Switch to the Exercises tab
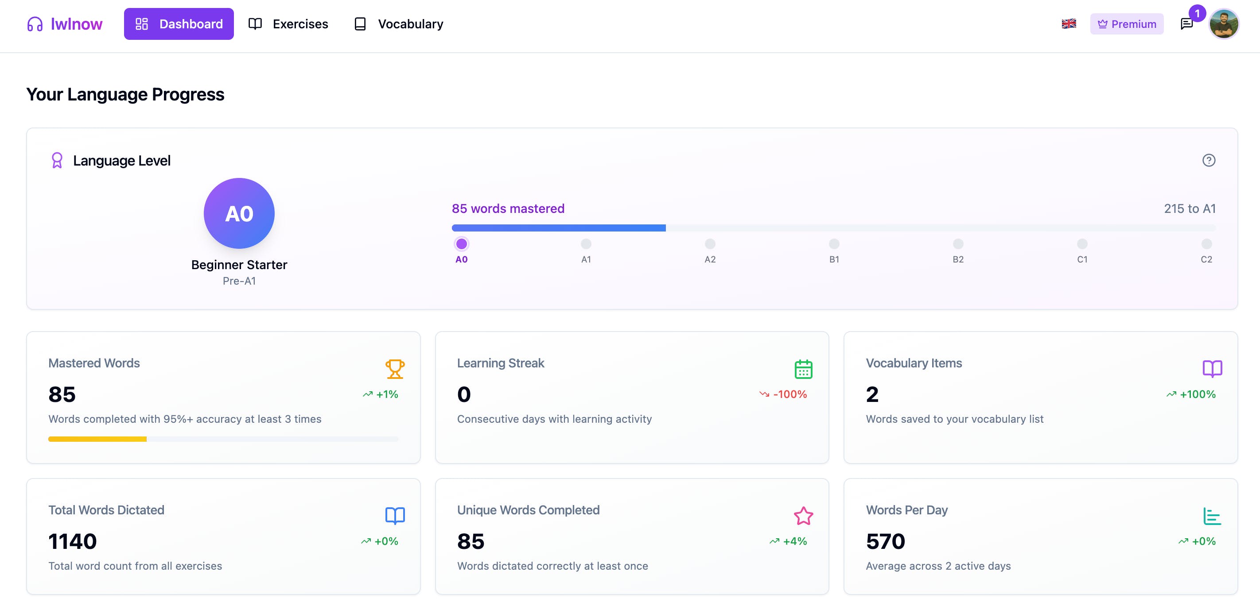 pos(288,24)
